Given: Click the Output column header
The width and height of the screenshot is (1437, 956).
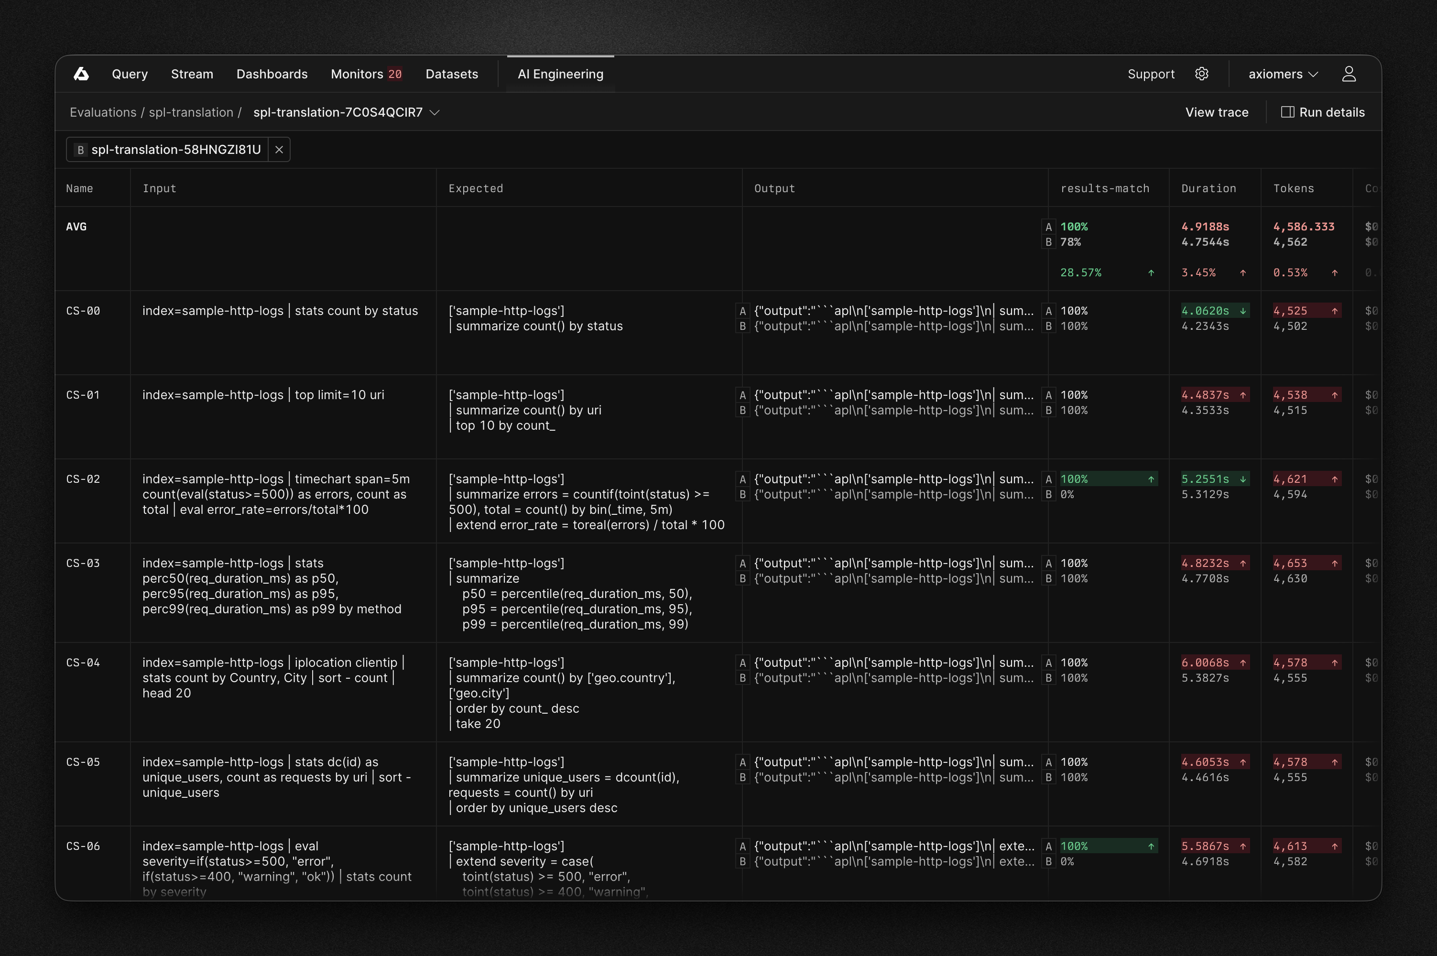Looking at the screenshot, I should point(774,188).
